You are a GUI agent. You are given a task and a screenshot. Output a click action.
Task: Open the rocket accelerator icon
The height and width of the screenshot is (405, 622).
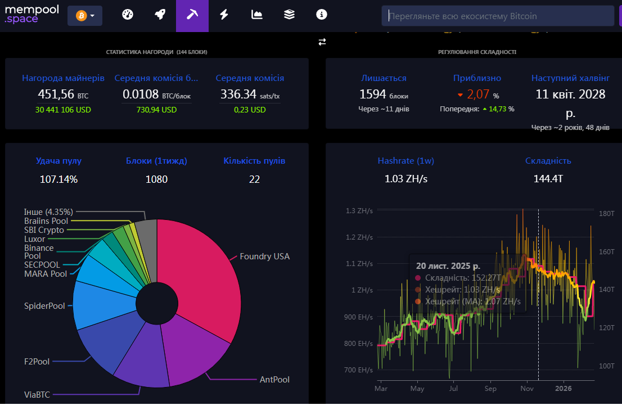(x=160, y=15)
